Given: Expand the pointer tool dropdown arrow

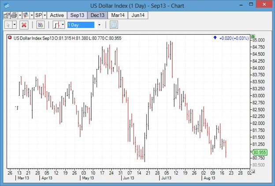Looking at the screenshot, I should click(x=15, y=25).
